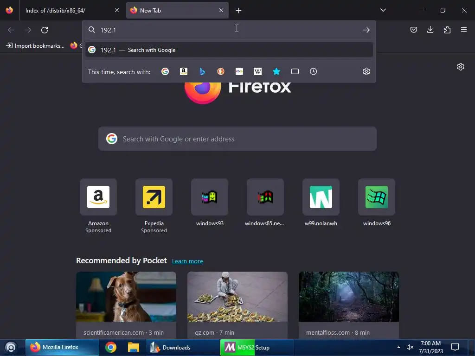Image resolution: width=475 pixels, height=356 pixels.
Task: Switch to Downloads taskbar window
Action: (x=183, y=348)
